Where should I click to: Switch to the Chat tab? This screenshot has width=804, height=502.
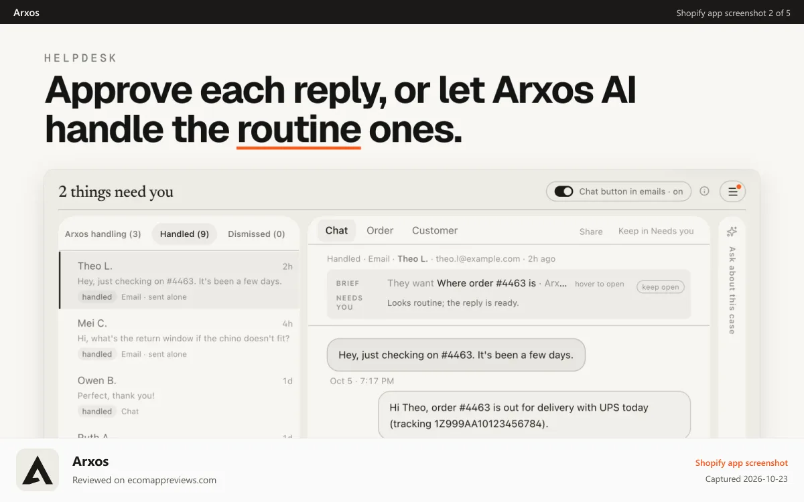coord(336,230)
